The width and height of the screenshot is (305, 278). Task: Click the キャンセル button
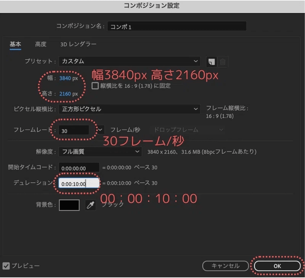click(x=225, y=266)
